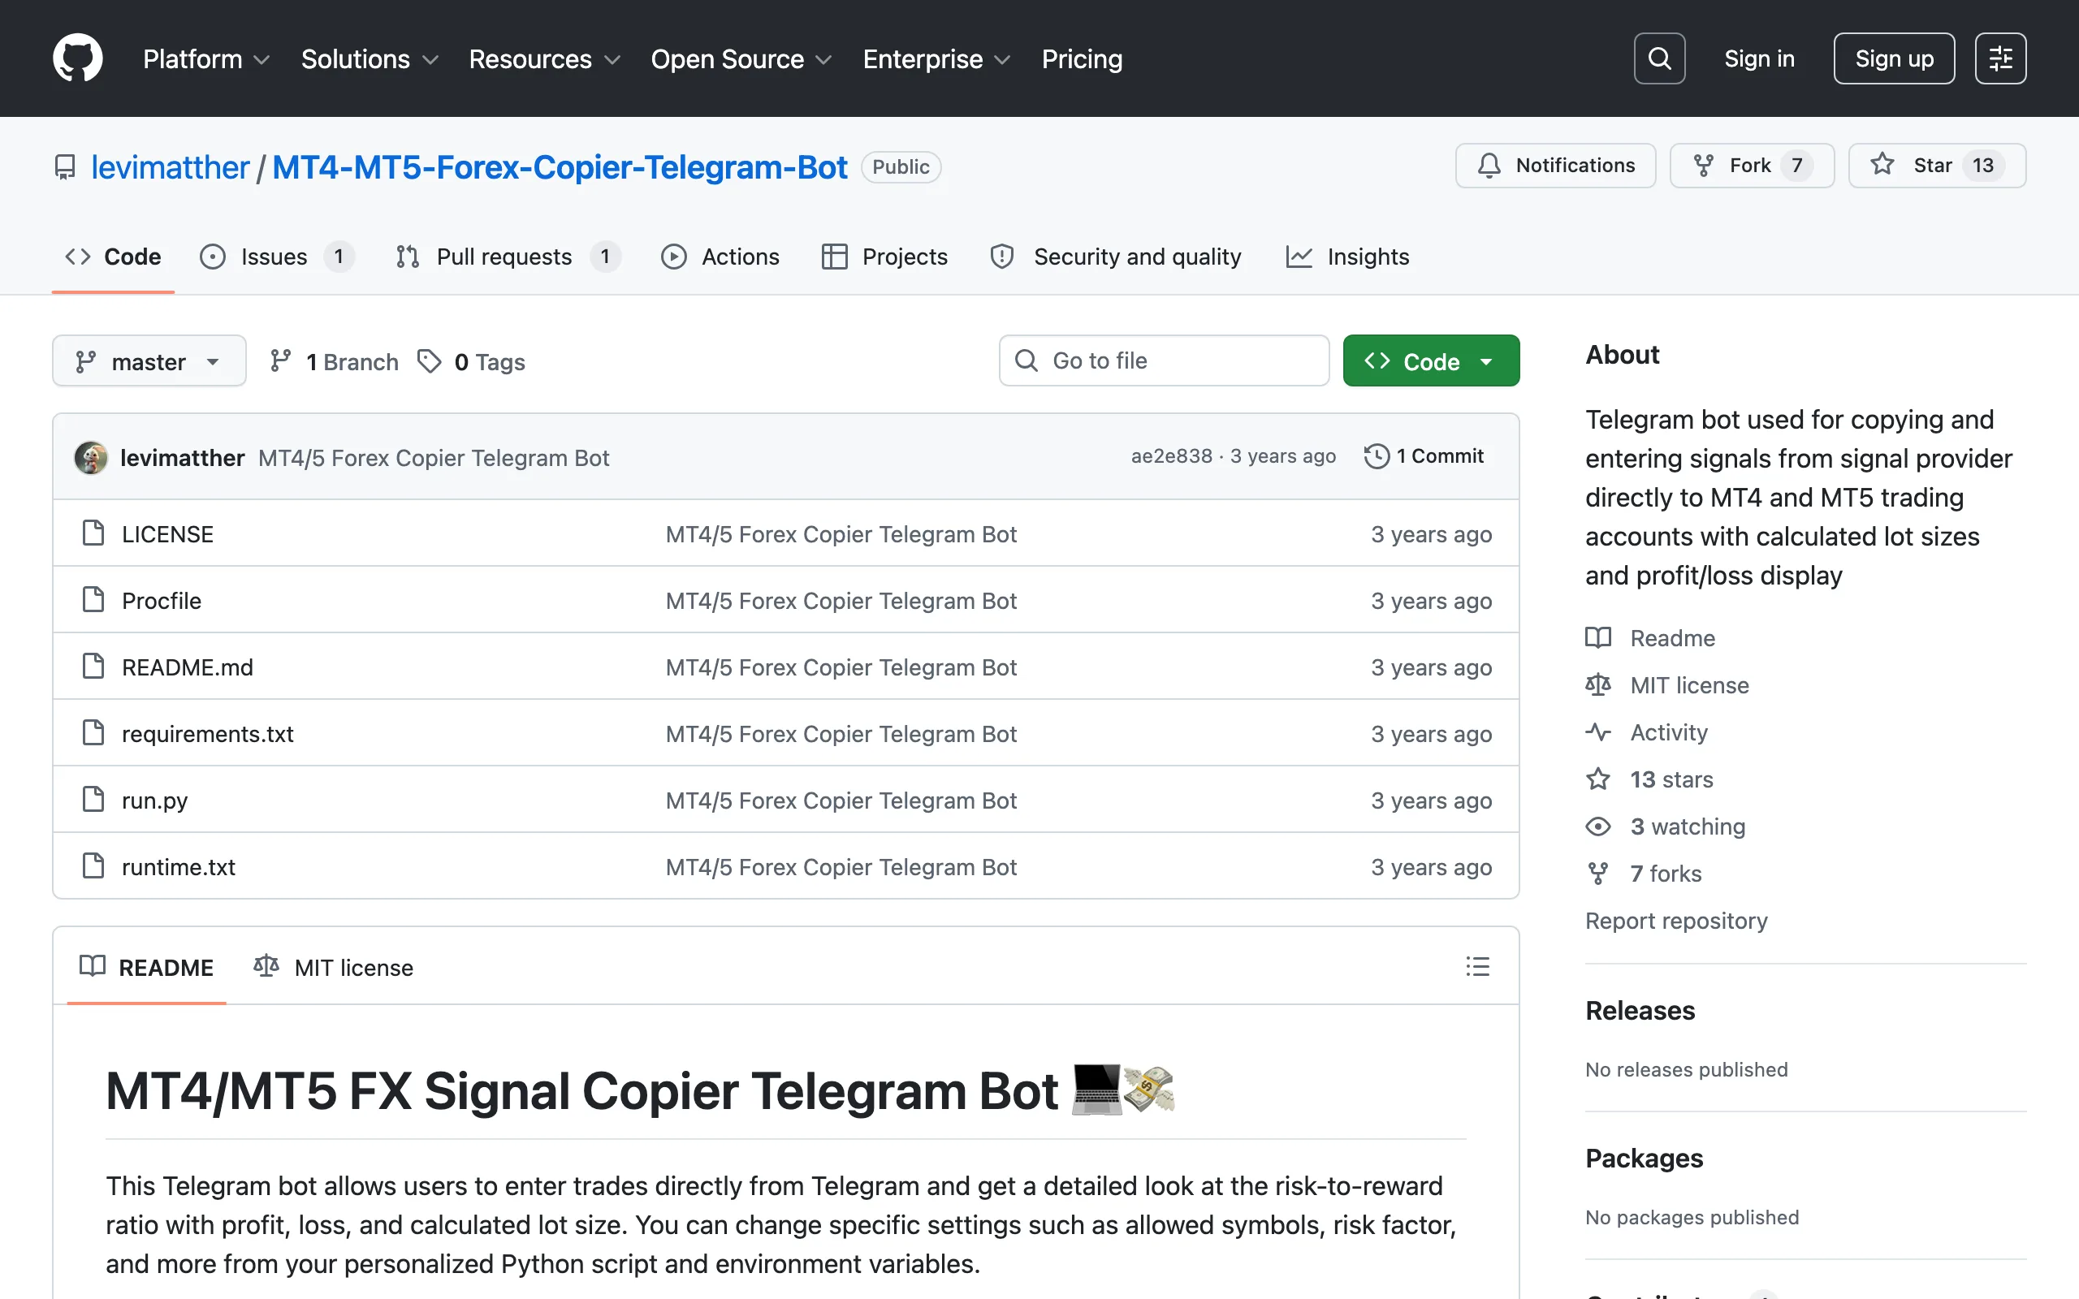2079x1299 pixels.
Task: Go to the GitHub homepage logo
Action: click(x=77, y=58)
